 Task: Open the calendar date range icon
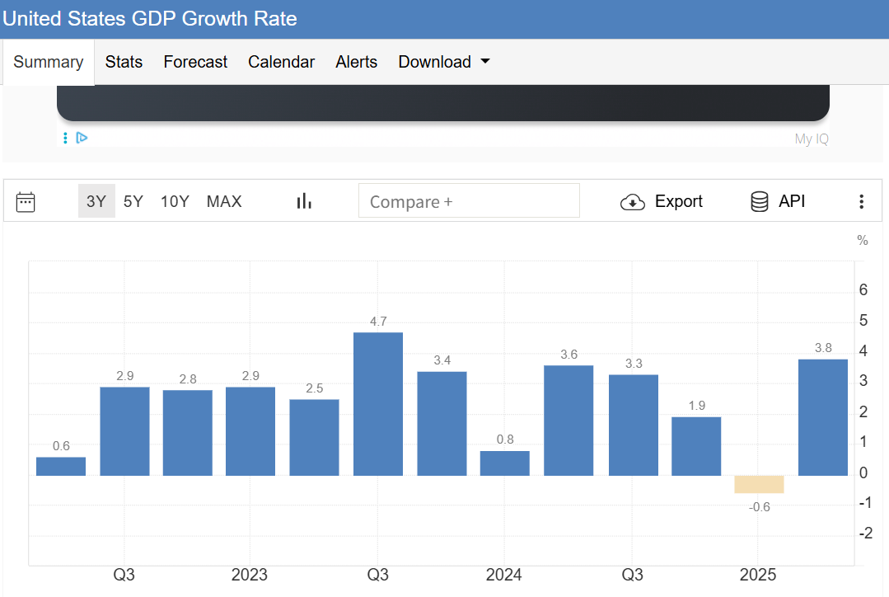[26, 202]
